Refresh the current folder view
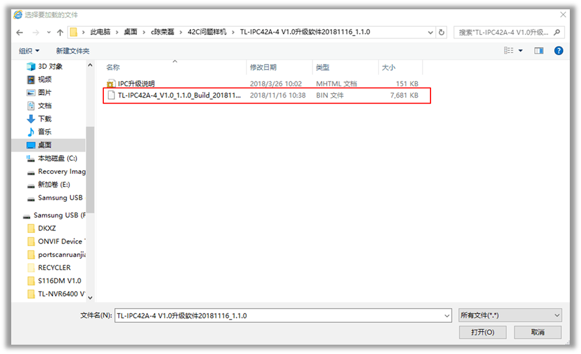 tap(442, 32)
